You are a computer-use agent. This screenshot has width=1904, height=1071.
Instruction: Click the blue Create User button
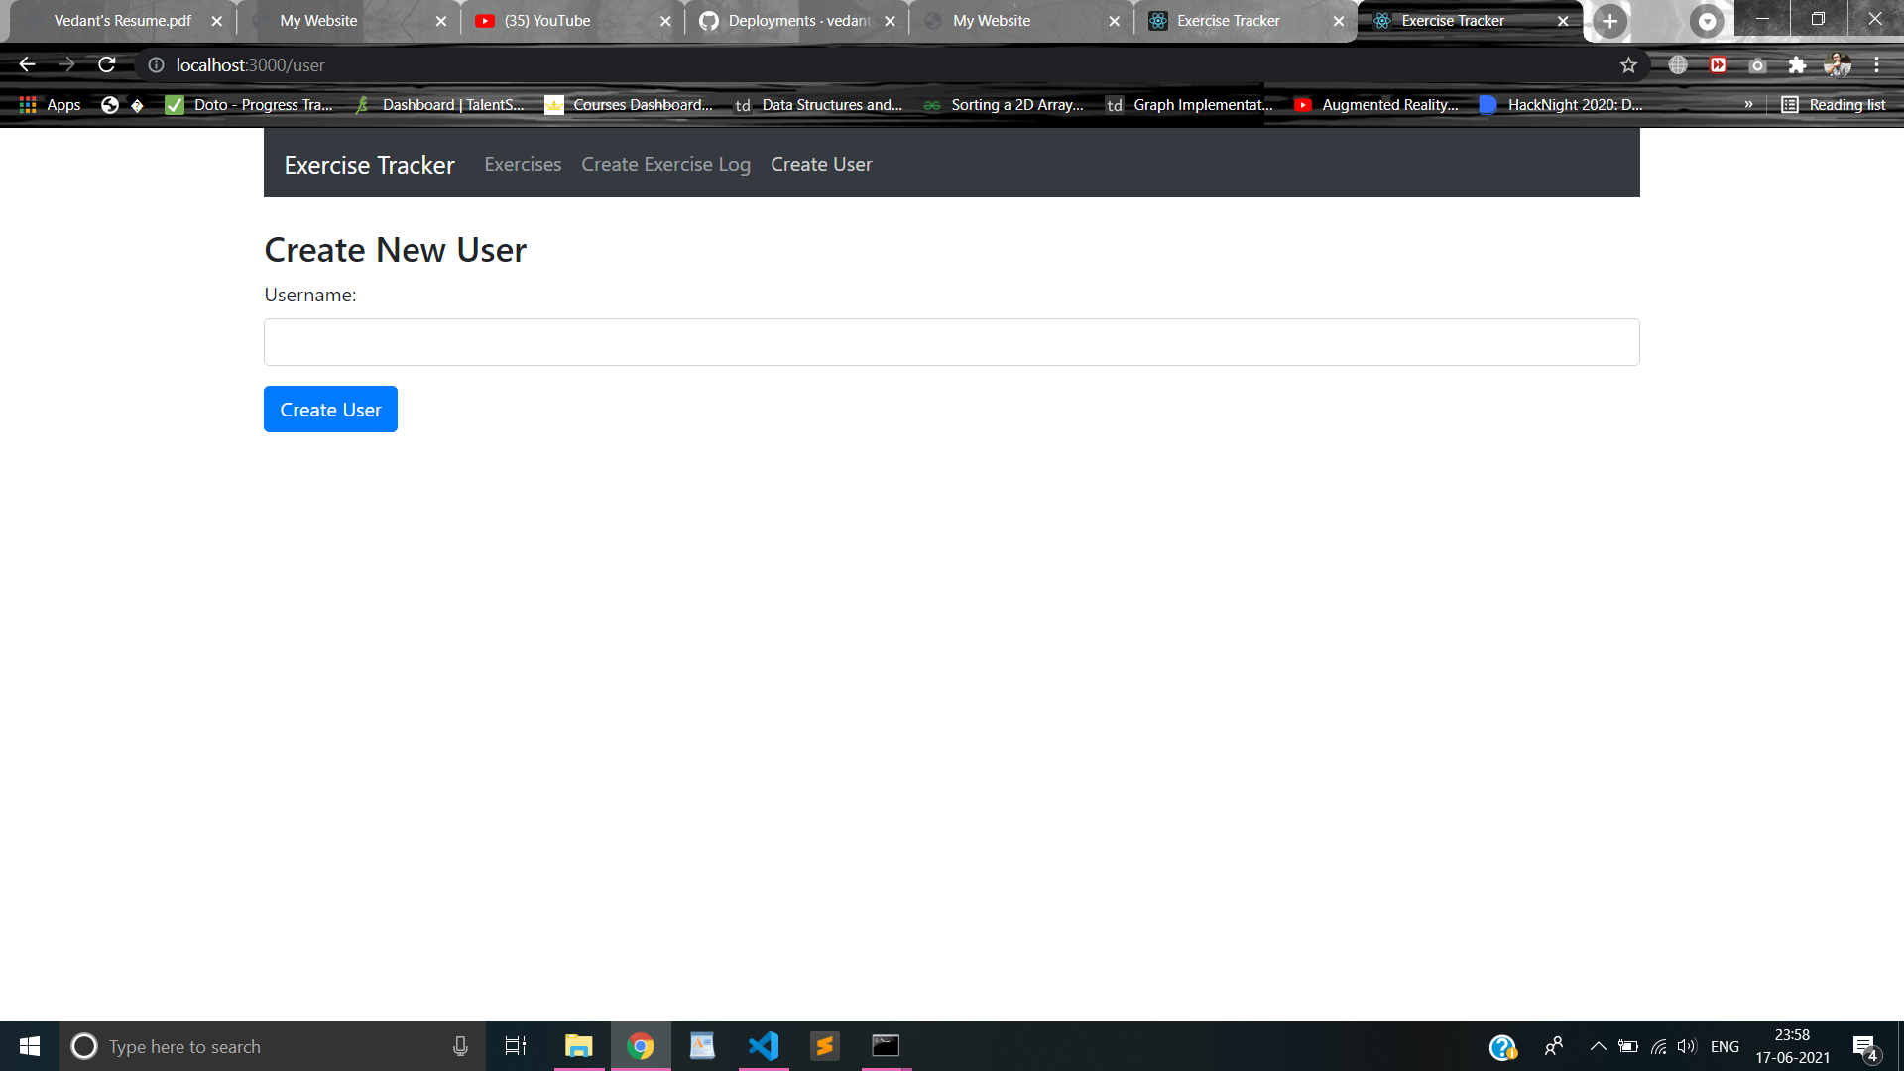330,410
